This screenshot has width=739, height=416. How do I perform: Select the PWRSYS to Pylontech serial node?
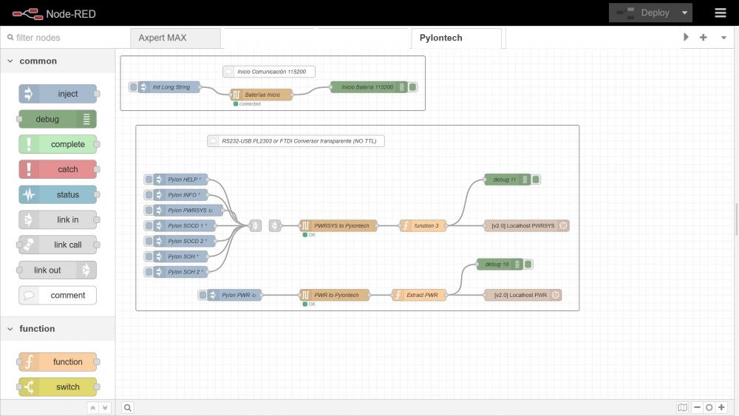pyautogui.click(x=338, y=225)
